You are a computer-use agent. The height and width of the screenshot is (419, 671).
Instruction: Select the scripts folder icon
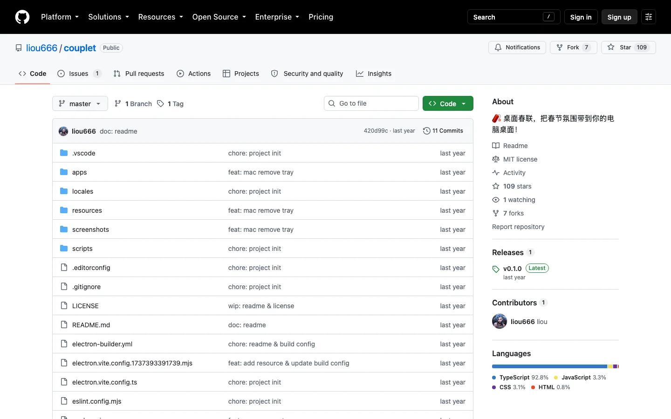click(x=64, y=249)
